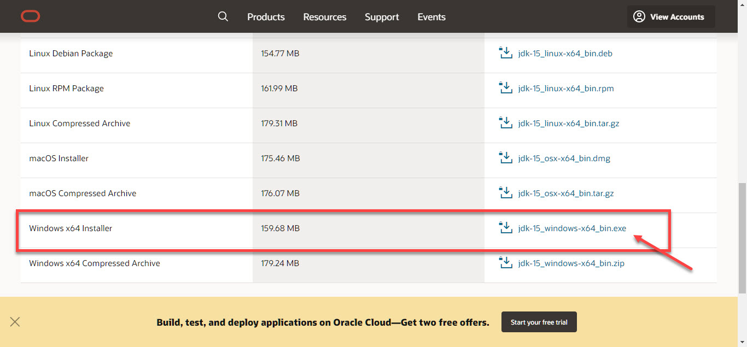
Task: Click the Oracle logo icon
Action: point(31,17)
